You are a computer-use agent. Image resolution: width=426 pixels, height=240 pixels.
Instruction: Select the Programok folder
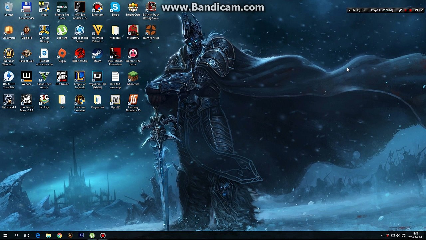tap(98, 102)
